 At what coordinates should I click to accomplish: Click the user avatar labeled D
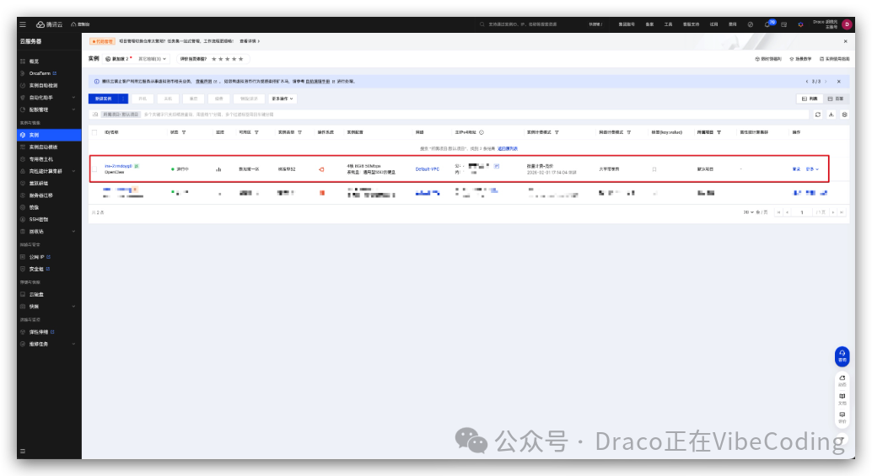(x=847, y=24)
